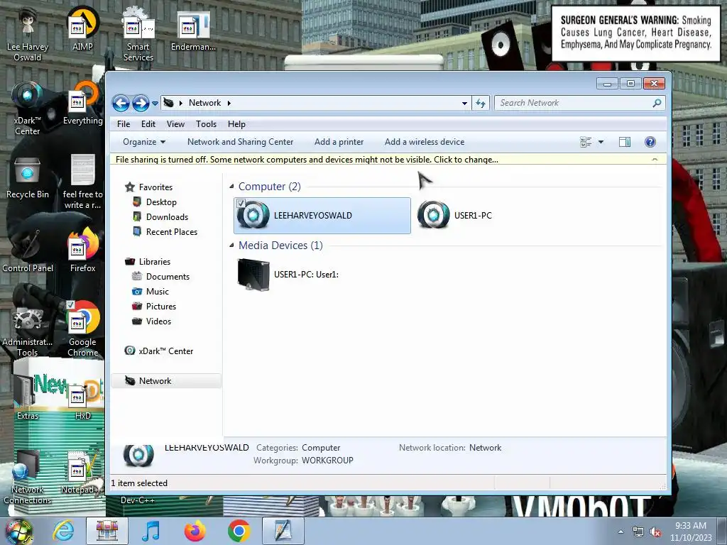727x545 pixels.
Task: Click the muted volume tray icon
Action: (x=655, y=532)
